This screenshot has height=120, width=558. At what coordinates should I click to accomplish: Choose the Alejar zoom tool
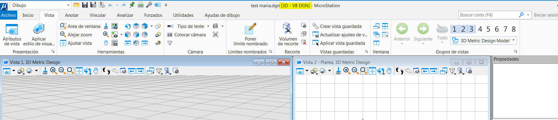tap(76, 35)
